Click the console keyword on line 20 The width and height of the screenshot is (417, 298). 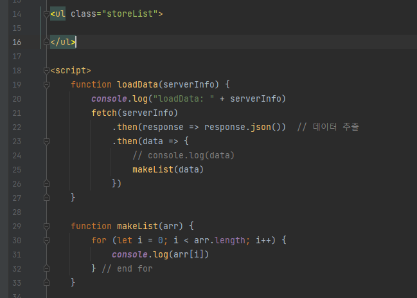click(x=109, y=99)
